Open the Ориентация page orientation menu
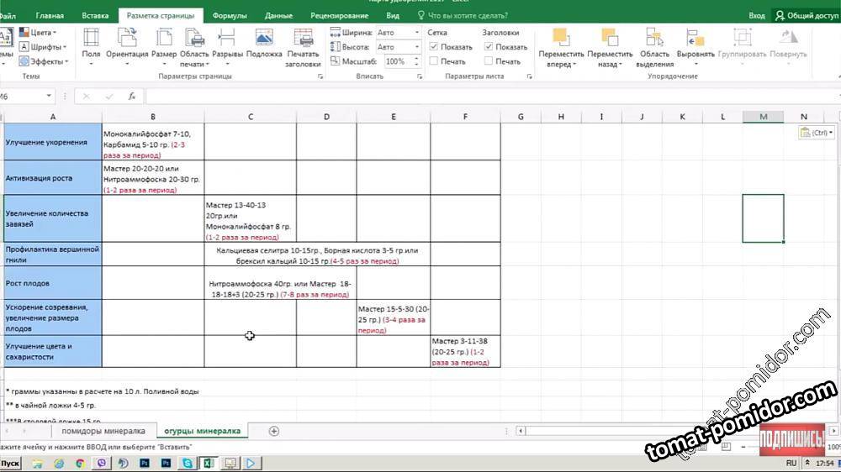This screenshot has width=841, height=472. coord(127,47)
